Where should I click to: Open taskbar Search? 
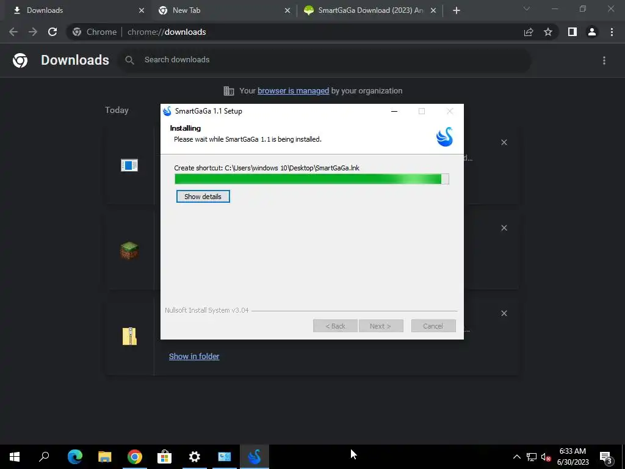44,457
